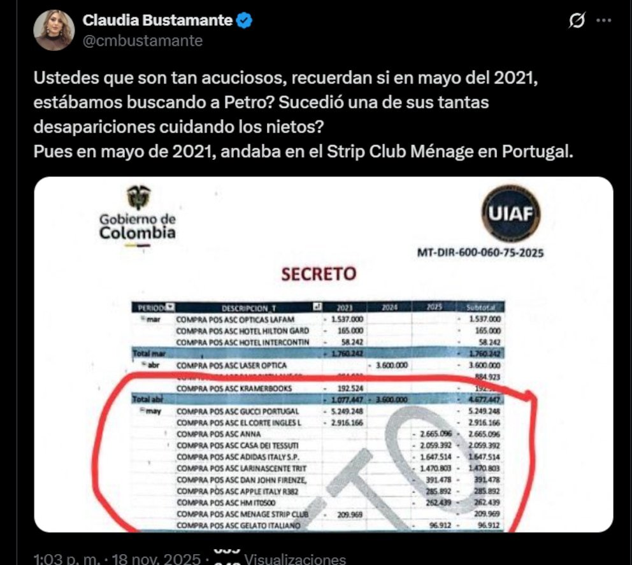
Task: Collapse the may period group
Action: point(142,410)
